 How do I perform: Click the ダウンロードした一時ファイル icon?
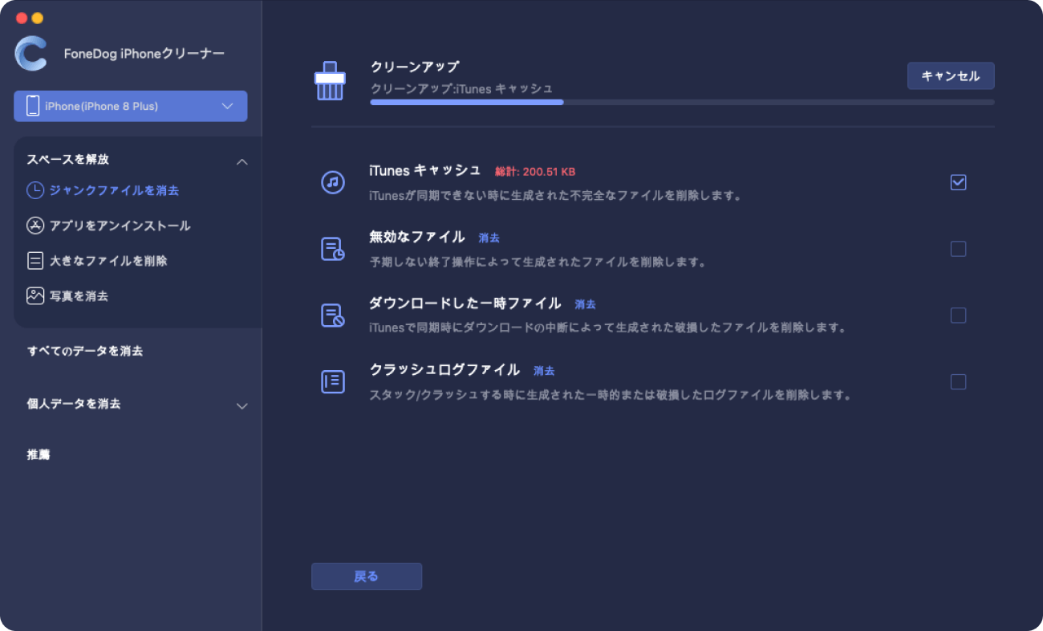tap(333, 315)
